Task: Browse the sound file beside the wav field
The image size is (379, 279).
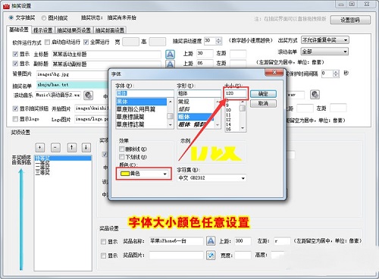Action: pyautogui.click(x=315, y=95)
